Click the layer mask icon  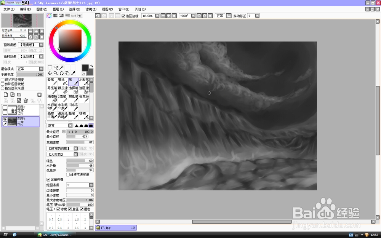(39, 94)
